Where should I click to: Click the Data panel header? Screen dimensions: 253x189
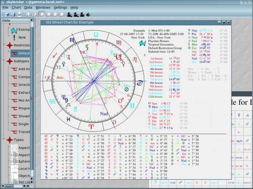click(x=16, y=21)
